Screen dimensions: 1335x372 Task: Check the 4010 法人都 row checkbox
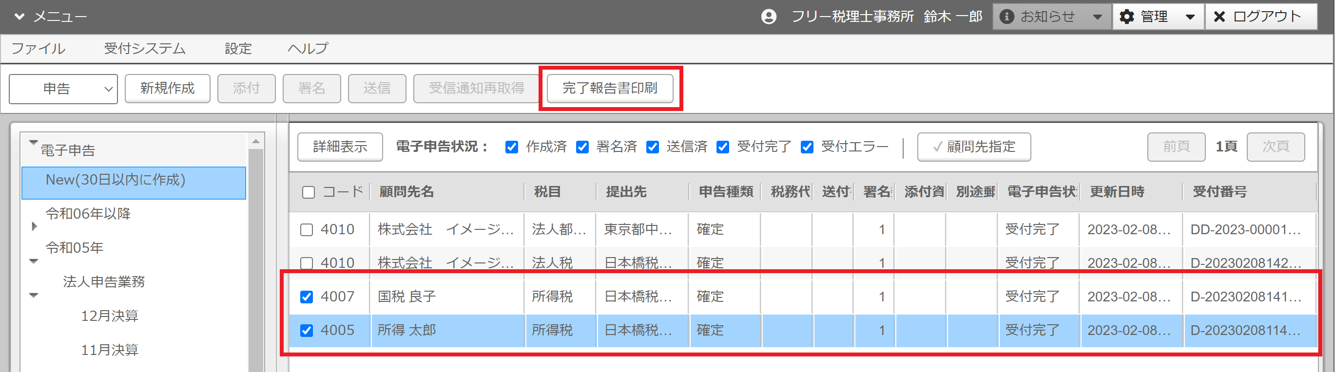(307, 230)
